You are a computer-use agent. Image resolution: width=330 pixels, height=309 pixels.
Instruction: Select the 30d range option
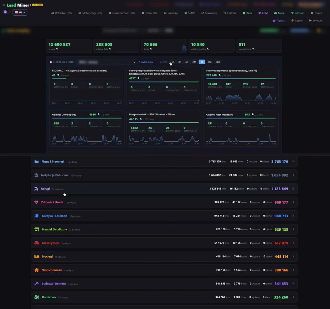pyautogui.click(x=218, y=62)
